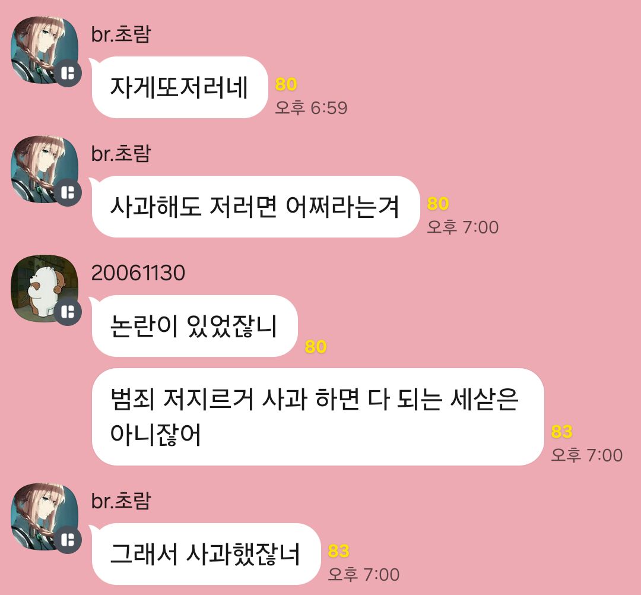This screenshot has width=641, height=595.
Task: Select the '자게또저러네' message bubble
Action: pos(179,87)
